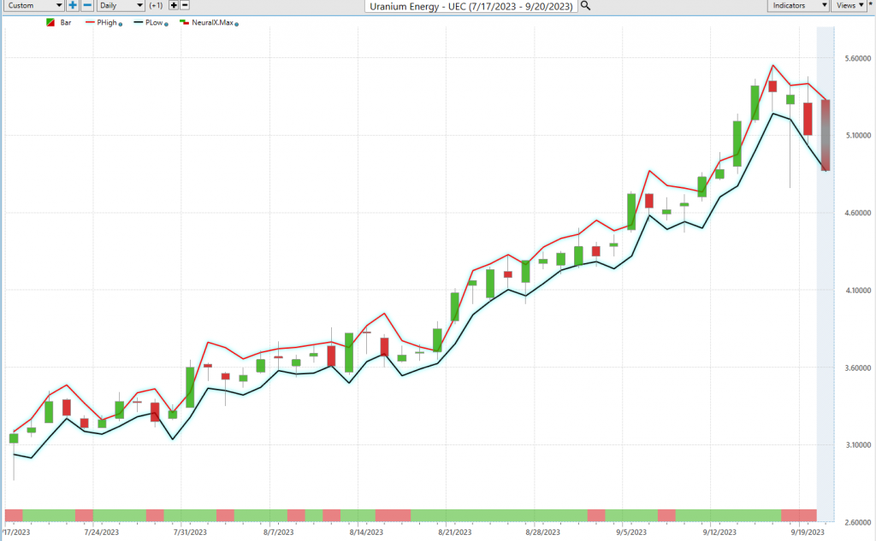
Task: Click the dot next to PHigh
Action: [x=120, y=25]
